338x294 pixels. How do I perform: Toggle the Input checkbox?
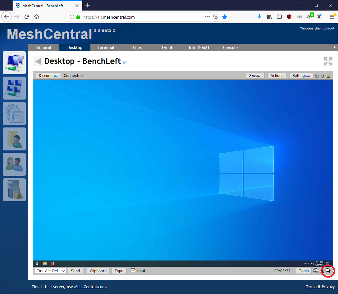133,270
